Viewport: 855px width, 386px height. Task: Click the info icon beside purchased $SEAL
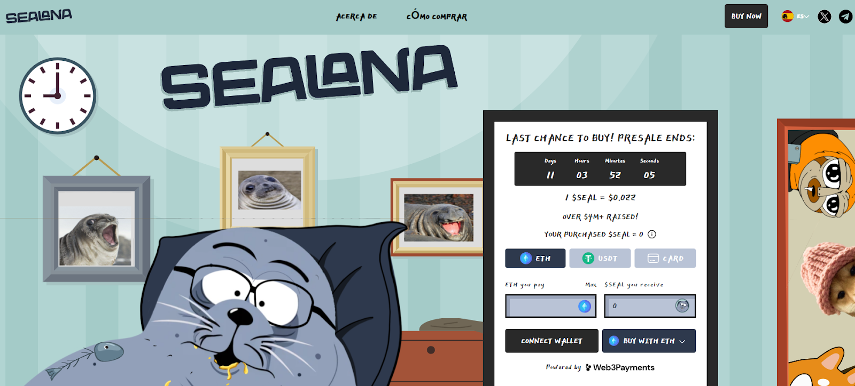[652, 234]
